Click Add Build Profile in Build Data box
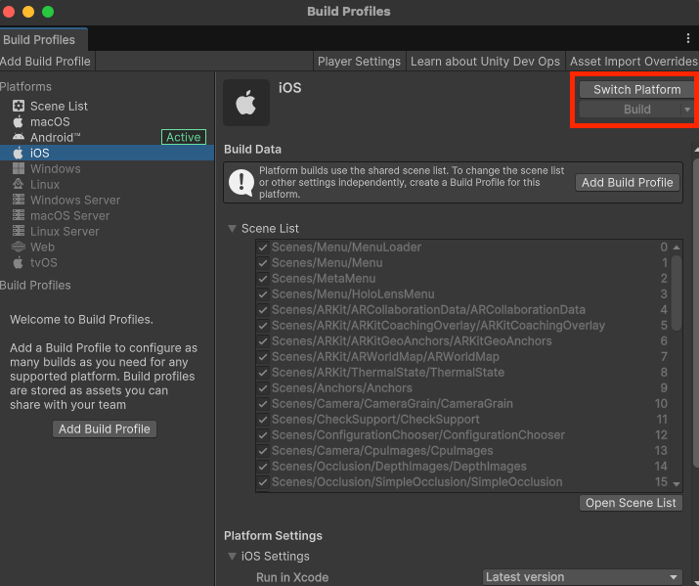Viewport: 699px width, 586px height. pyautogui.click(x=628, y=182)
